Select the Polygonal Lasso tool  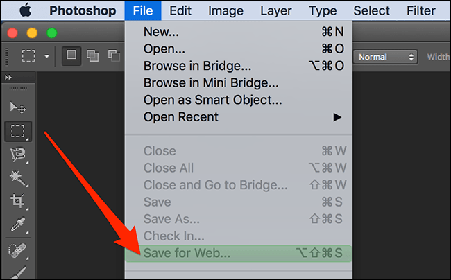click(x=18, y=155)
